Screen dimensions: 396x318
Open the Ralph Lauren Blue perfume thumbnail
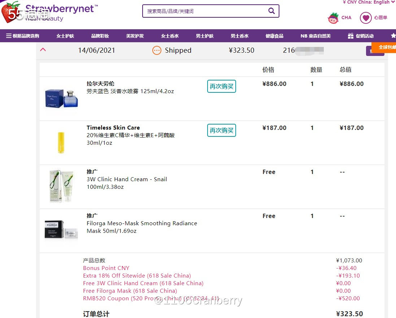point(61,98)
